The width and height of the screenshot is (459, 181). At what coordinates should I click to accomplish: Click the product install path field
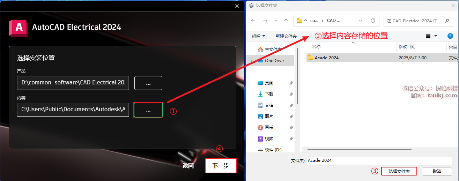coord(73,83)
